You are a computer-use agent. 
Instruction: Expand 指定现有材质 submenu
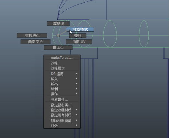pyautogui.click(x=62, y=115)
